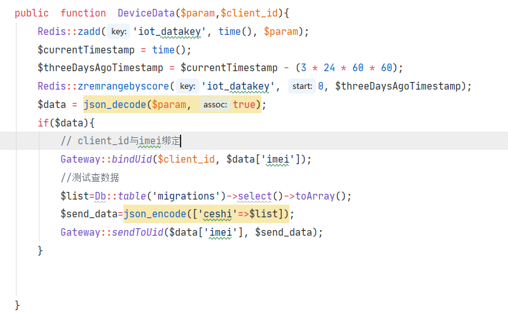Screen dimensions: 508x312
Task: Click the zremrangebyscore method name
Action: (x=123, y=86)
